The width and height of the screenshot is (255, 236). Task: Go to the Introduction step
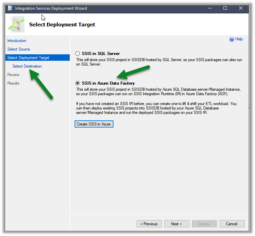pos(17,41)
